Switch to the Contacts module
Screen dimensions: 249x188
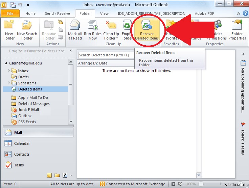[38, 154]
